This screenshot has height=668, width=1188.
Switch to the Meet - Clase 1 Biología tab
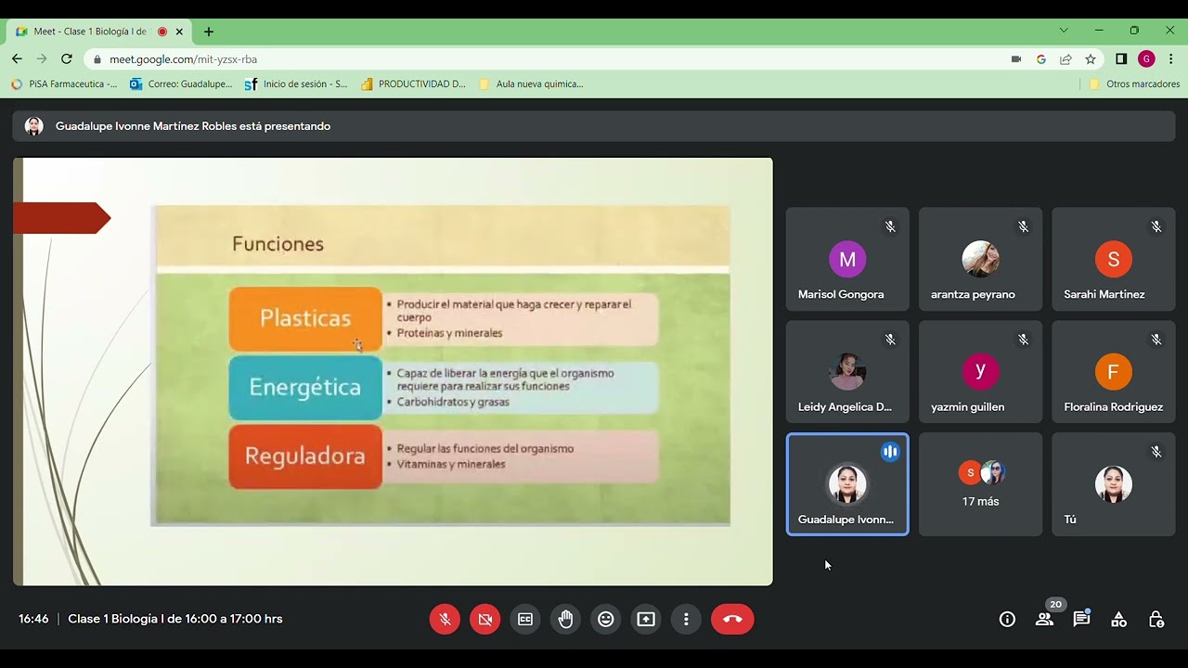[99, 32]
